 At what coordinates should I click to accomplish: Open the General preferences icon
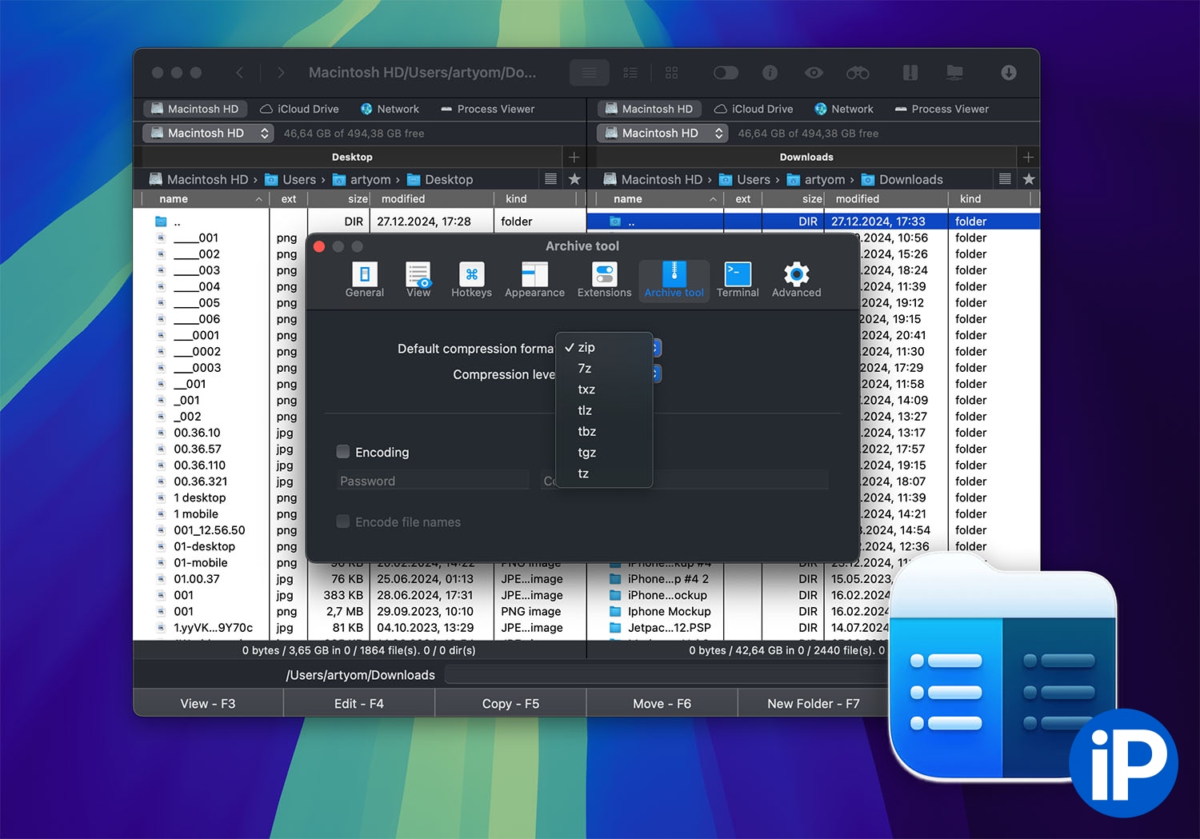point(364,280)
